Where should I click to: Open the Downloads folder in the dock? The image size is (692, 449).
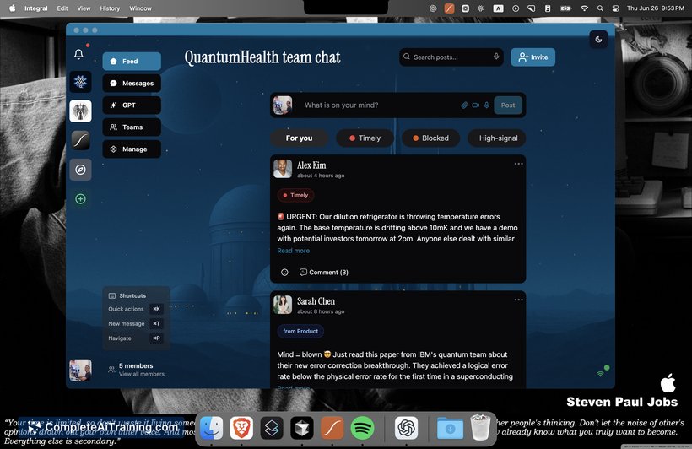[x=450, y=428]
